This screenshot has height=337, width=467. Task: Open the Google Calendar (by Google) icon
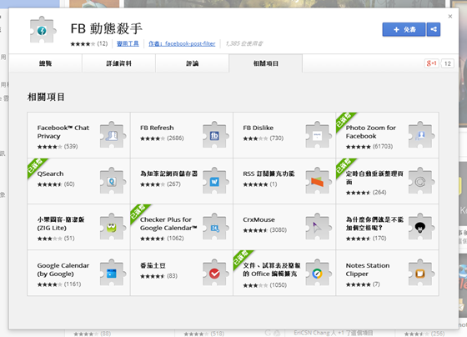(113, 273)
